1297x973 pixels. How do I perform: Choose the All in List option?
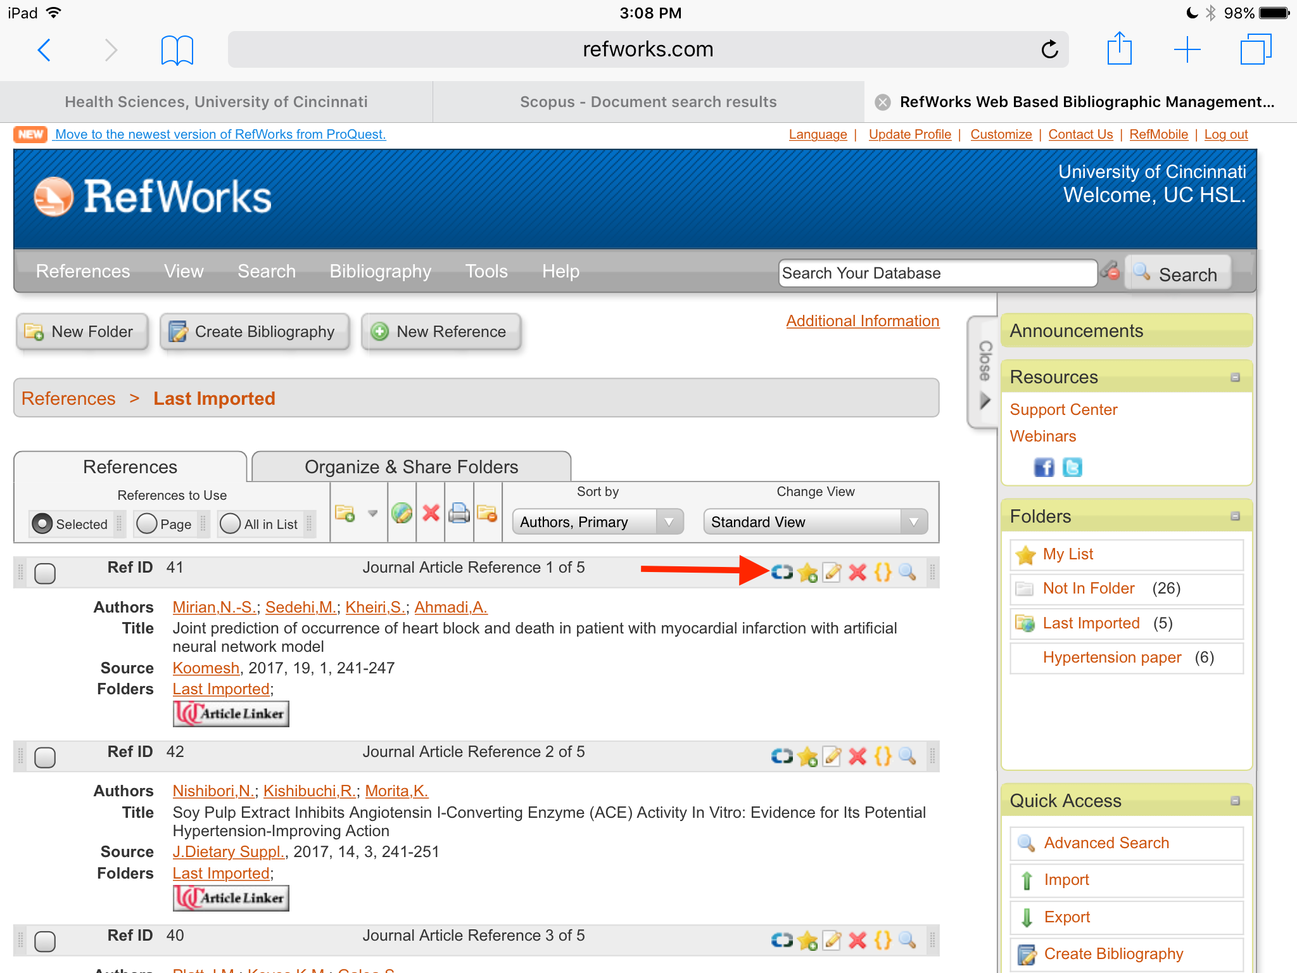point(230,524)
